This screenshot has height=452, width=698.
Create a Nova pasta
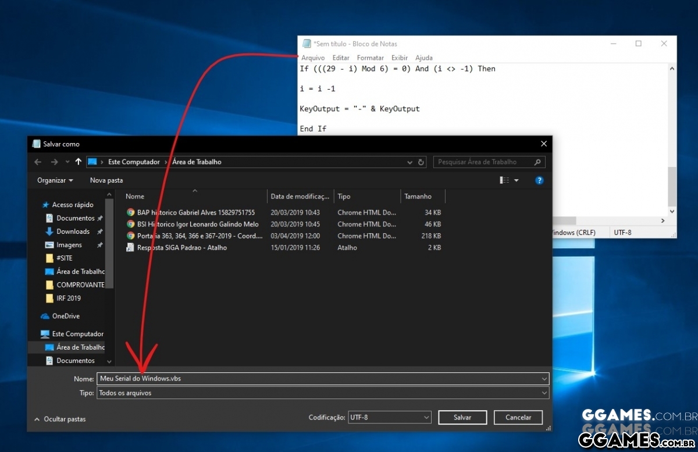pyautogui.click(x=106, y=180)
